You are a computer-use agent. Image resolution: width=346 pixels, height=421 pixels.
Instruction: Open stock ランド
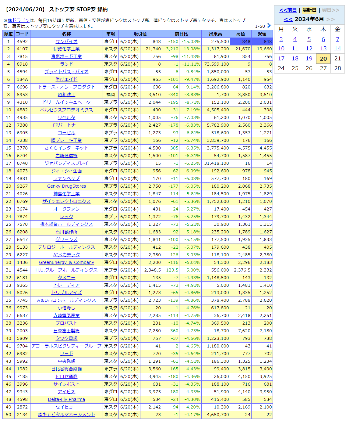coord(66,64)
